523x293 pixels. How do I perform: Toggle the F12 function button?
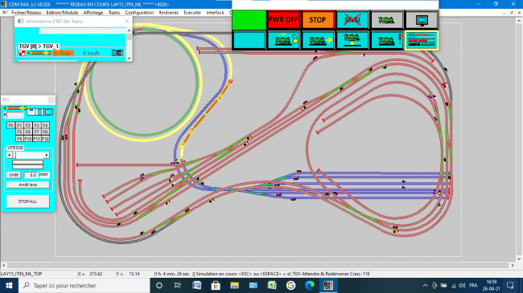click(45, 139)
